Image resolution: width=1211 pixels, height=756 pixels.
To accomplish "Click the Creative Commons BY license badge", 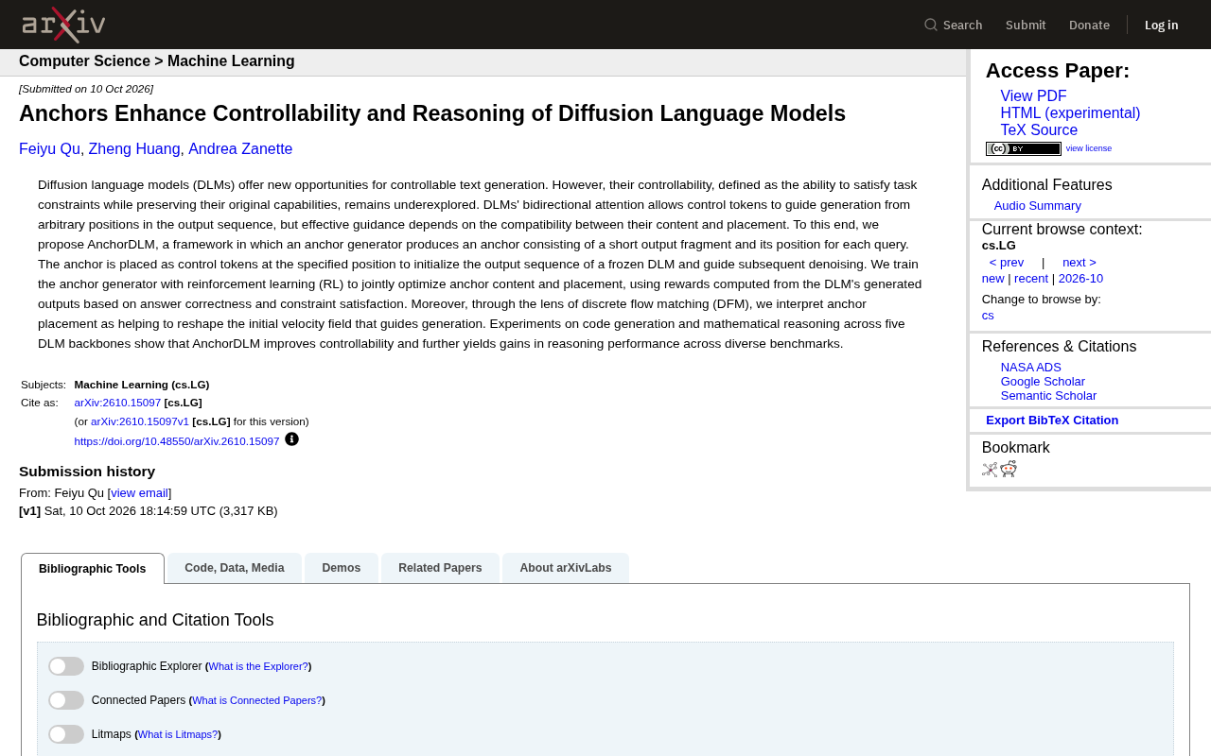I will coord(1024,148).
